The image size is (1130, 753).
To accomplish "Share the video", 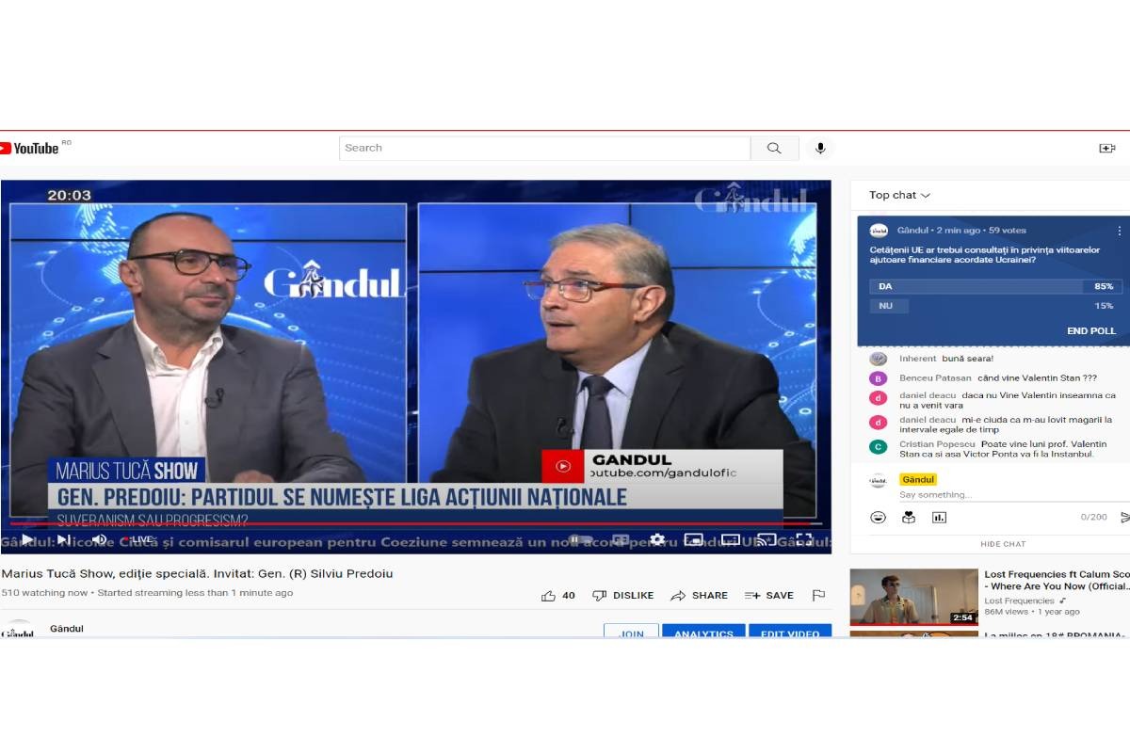I will (x=699, y=596).
